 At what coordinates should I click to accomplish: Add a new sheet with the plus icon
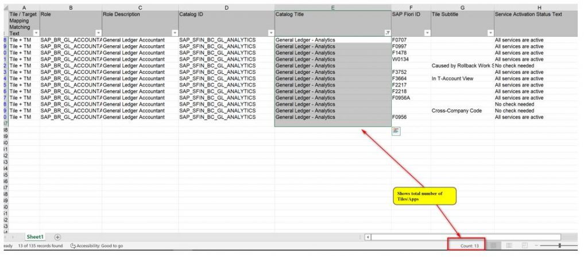coord(57,237)
